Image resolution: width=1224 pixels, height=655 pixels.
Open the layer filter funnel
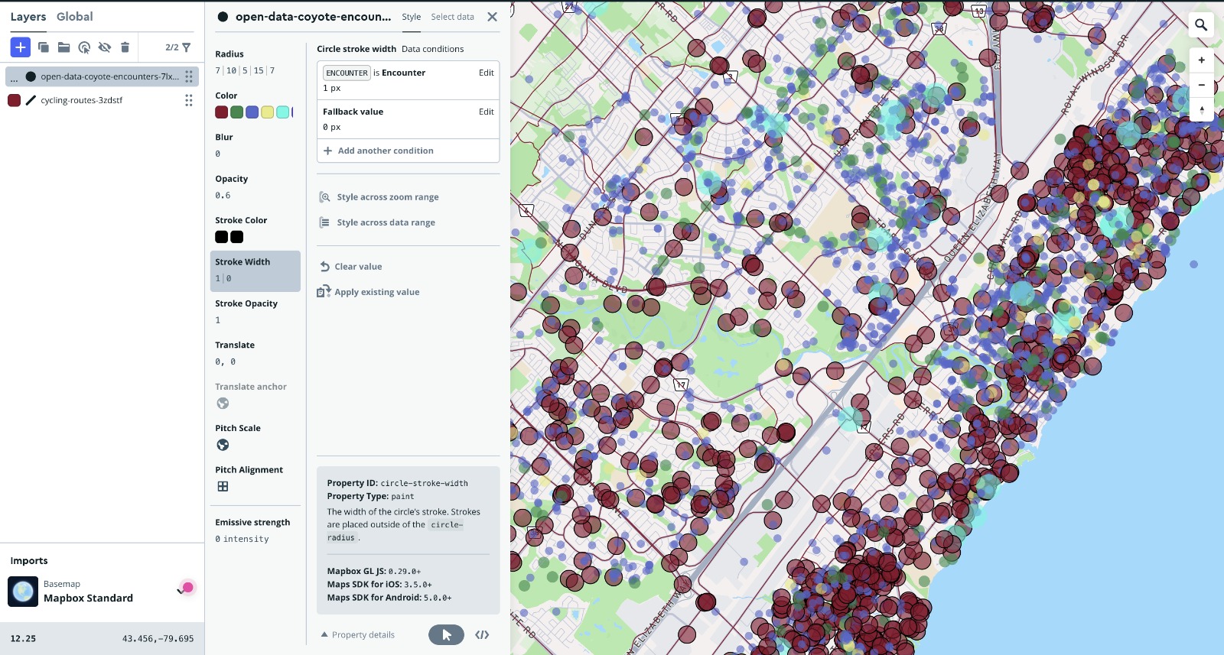pos(186,47)
